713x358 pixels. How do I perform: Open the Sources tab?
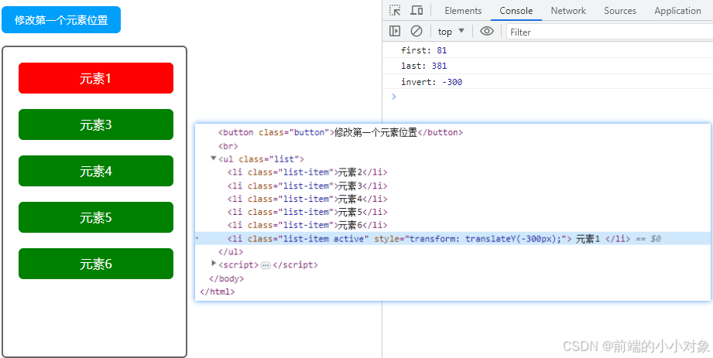620,11
